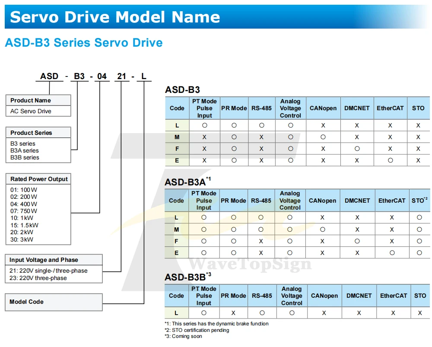Click footnote '*2: STO certification pending'
The width and height of the screenshot is (432, 347).
[x=197, y=330]
